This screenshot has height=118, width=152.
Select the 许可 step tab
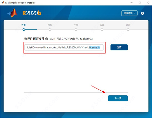24,25
